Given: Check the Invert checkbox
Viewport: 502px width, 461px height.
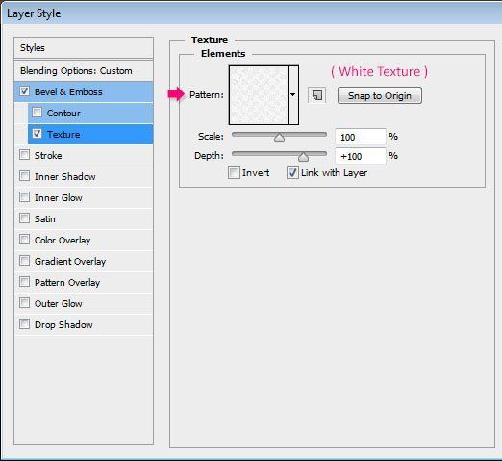Looking at the screenshot, I should 234,173.
